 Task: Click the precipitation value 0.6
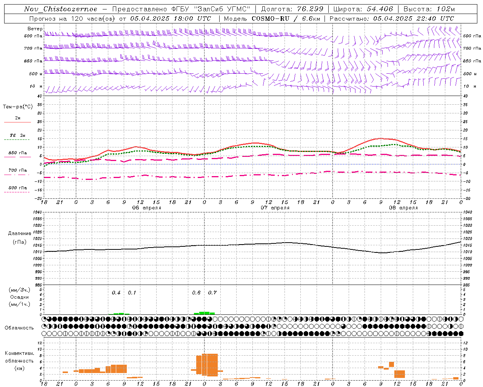(x=196, y=293)
